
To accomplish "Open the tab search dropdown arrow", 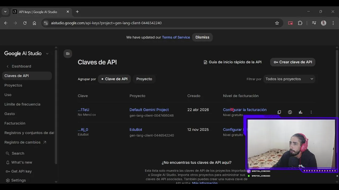I will tap(5, 12).
